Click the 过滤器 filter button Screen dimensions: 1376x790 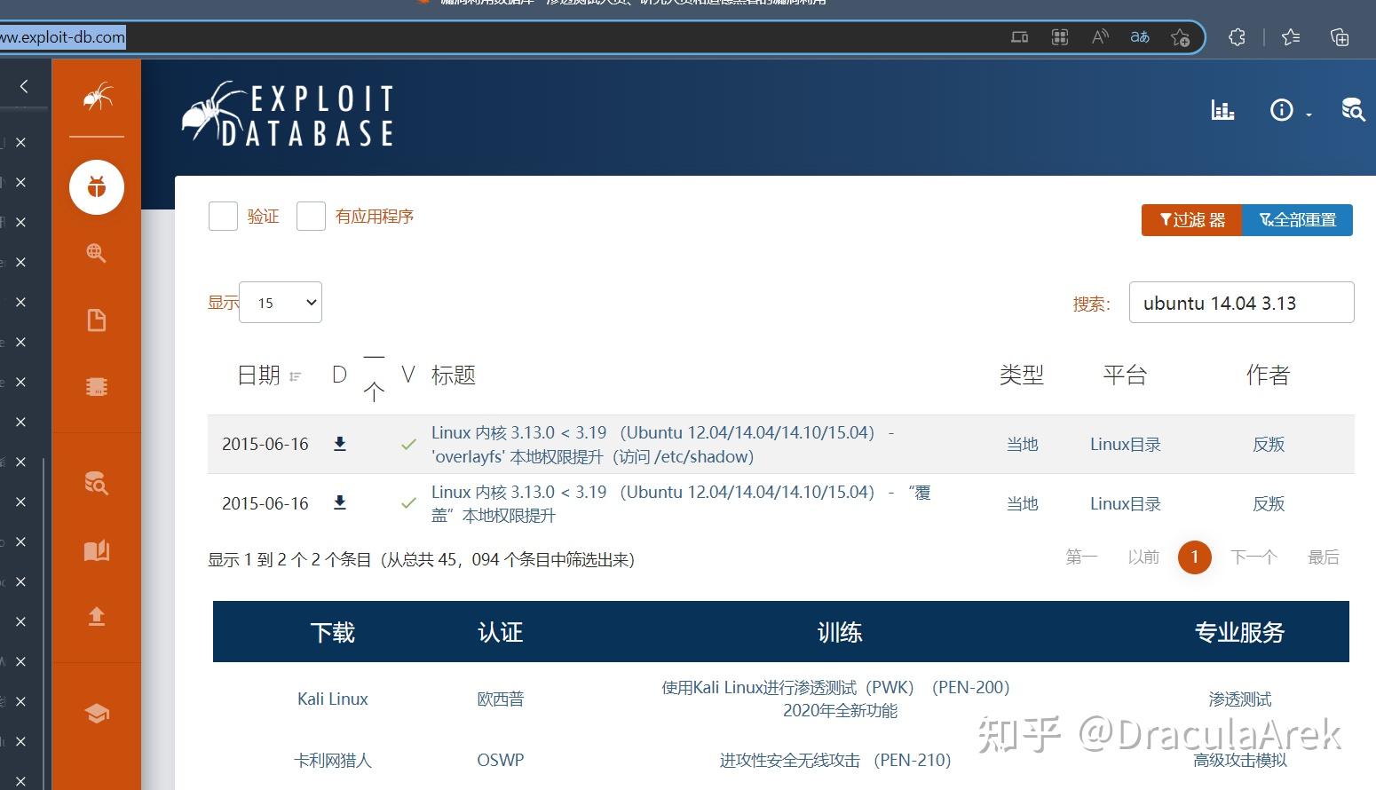point(1192,220)
